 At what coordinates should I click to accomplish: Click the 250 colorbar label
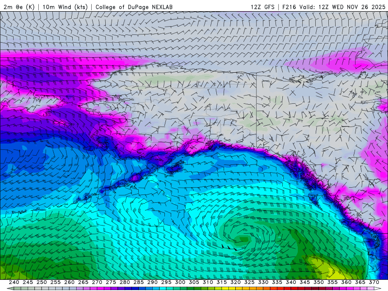pyautogui.click(x=42, y=282)
